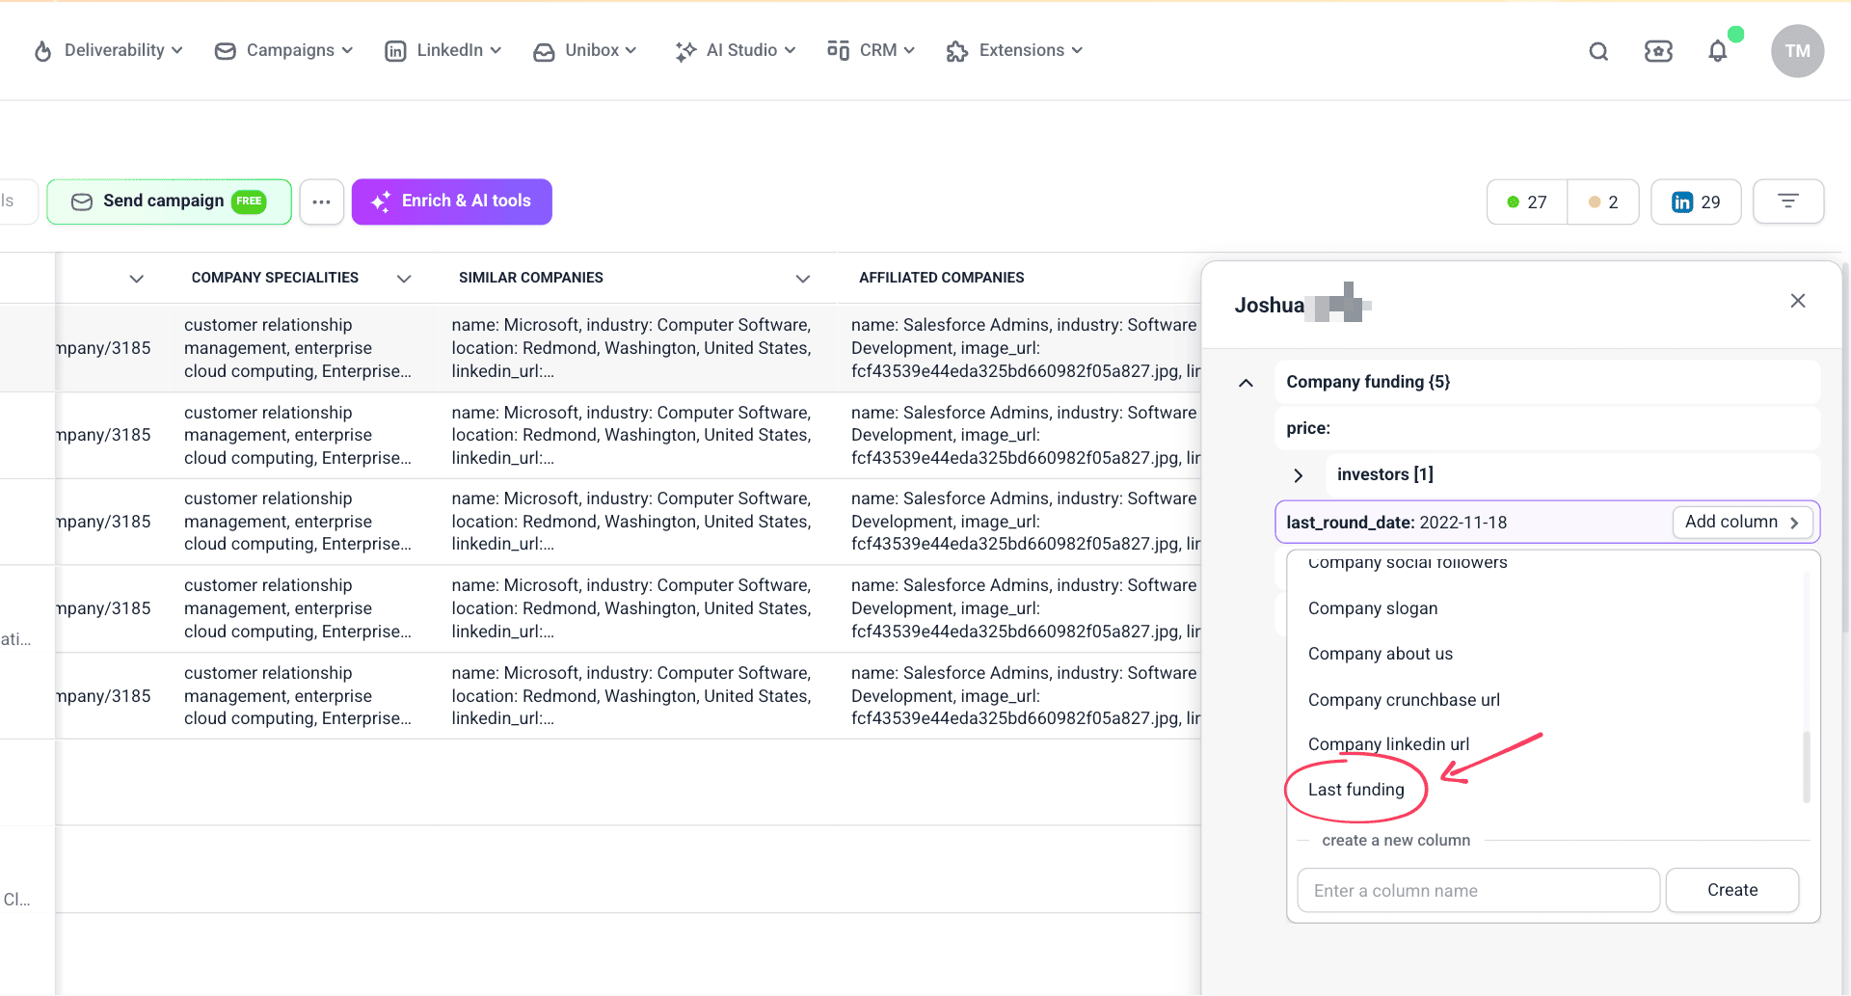
Task: Open the three-dots more options button
Action: pos(321,202)
